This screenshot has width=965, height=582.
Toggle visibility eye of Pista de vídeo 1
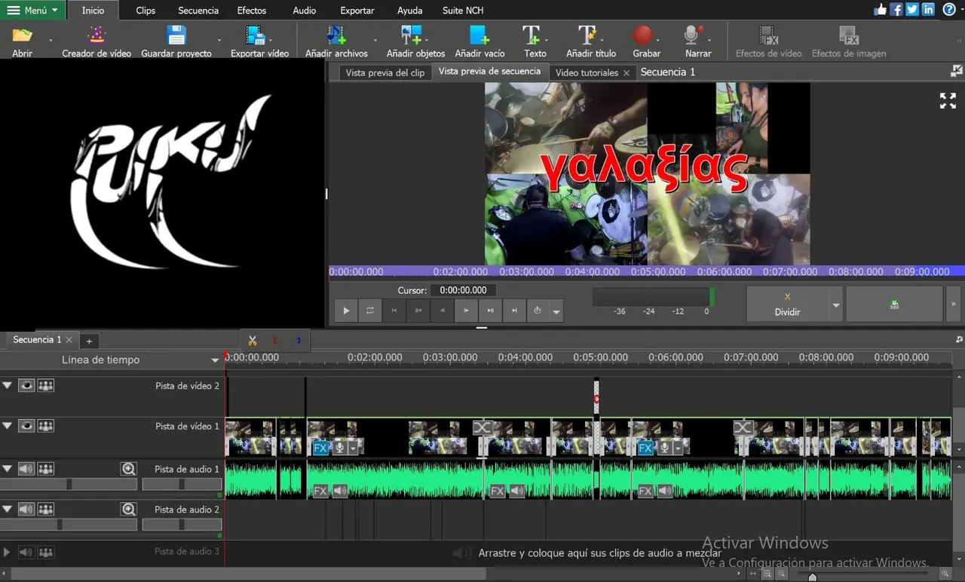point(26,426)
